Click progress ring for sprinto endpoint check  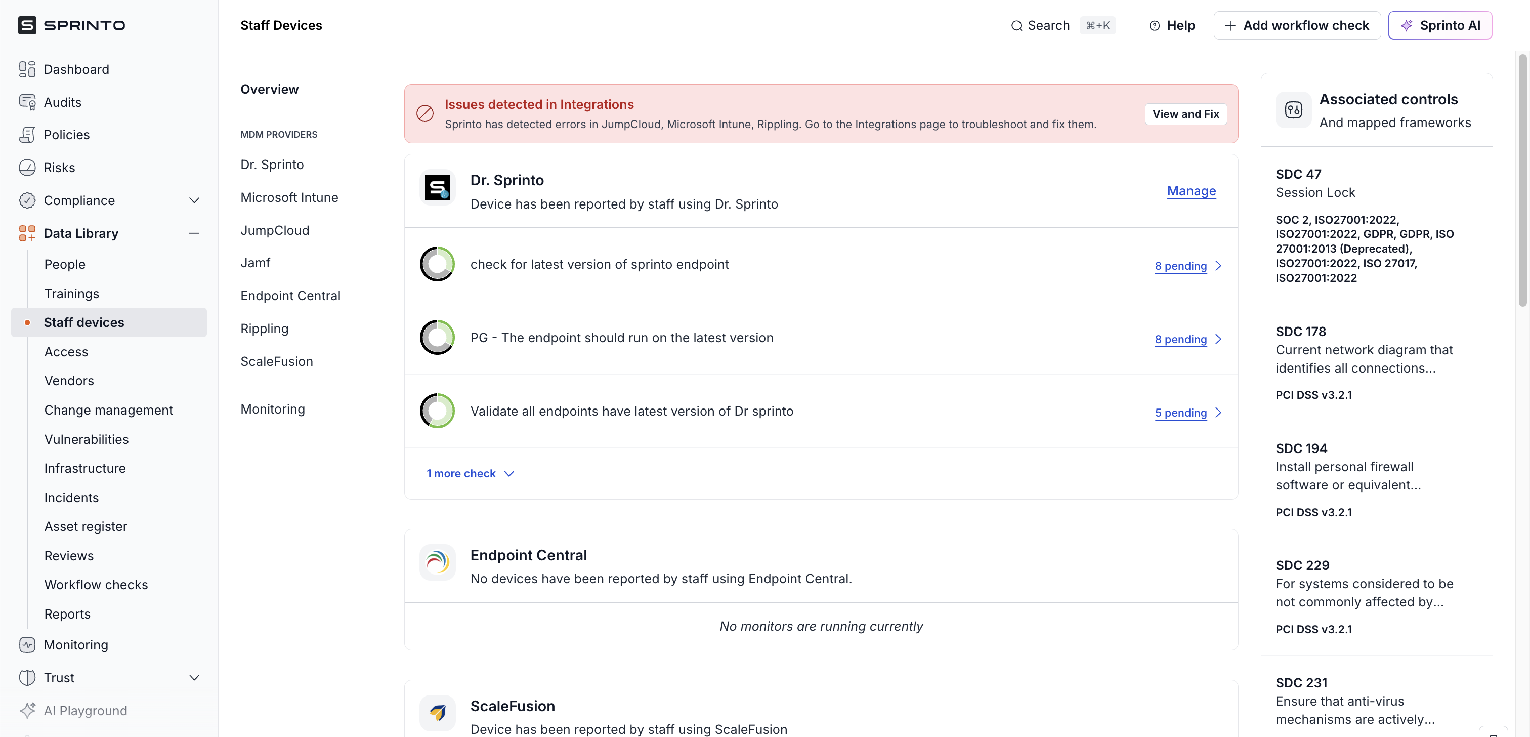[437, 264]
